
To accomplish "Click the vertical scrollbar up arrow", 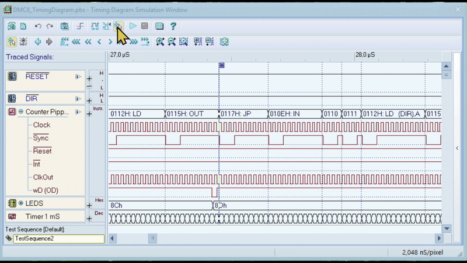I will tap(446, 66).
